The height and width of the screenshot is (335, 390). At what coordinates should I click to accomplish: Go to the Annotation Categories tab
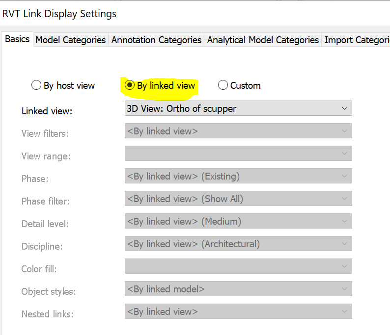(x=156, y=40)
